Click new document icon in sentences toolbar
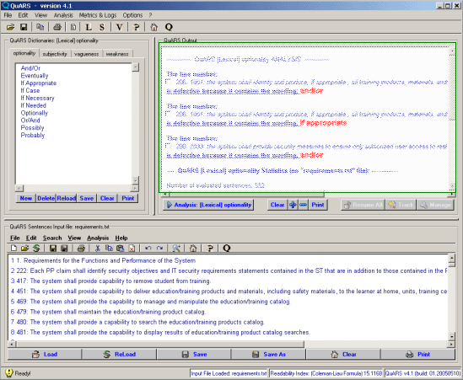Viewport: 463px width, 380px height. [13, 249]
